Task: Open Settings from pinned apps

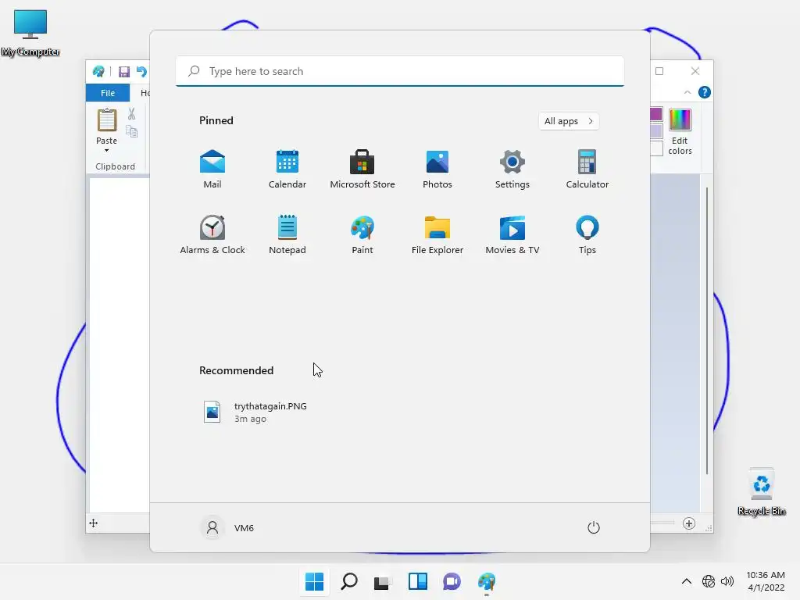Action: (x=512, y=170)
